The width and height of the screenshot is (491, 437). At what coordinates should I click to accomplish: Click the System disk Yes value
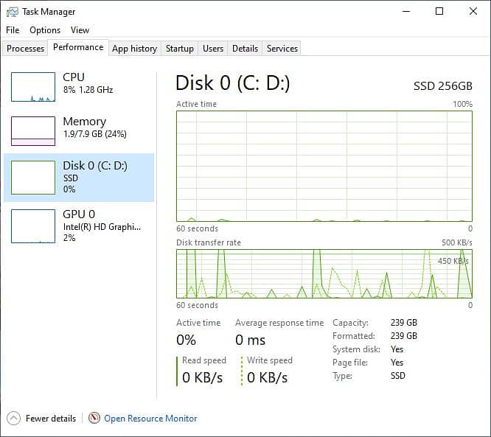(397, 349)
